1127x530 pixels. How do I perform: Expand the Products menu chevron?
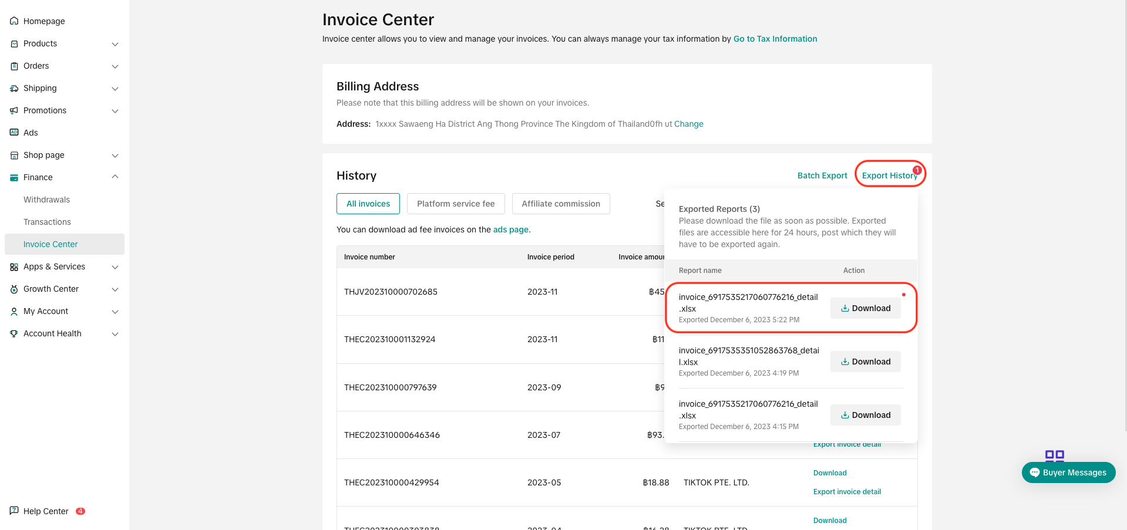pyautogui.click(x=115, y=44)
